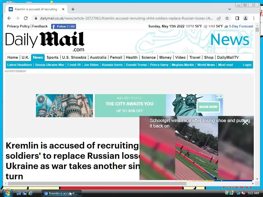
Task: Reload the Daily Mail page
Action: pos(26,18)
